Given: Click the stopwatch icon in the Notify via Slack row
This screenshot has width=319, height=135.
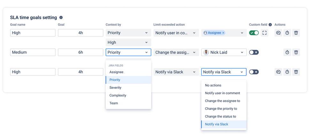Looking at the screenshot, I should (287, 72).
